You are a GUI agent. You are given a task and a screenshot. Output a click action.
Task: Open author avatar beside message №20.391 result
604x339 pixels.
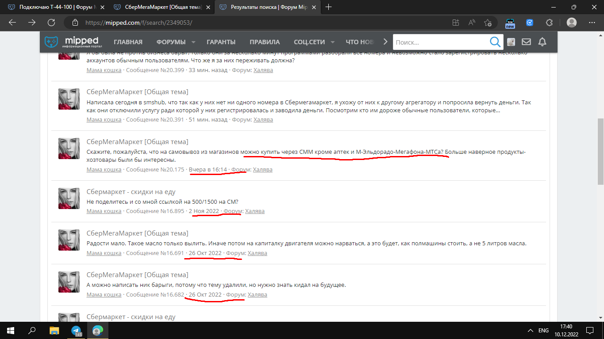tap(69, 99)
